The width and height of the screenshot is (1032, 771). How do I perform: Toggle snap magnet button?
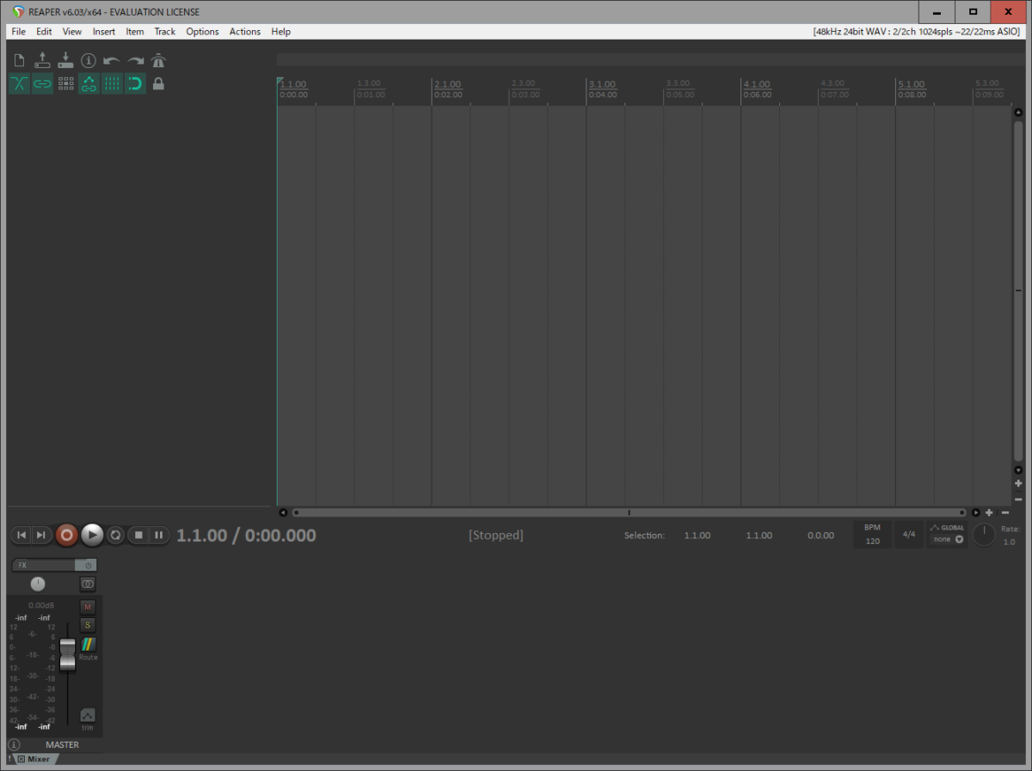tap(135, 83)
